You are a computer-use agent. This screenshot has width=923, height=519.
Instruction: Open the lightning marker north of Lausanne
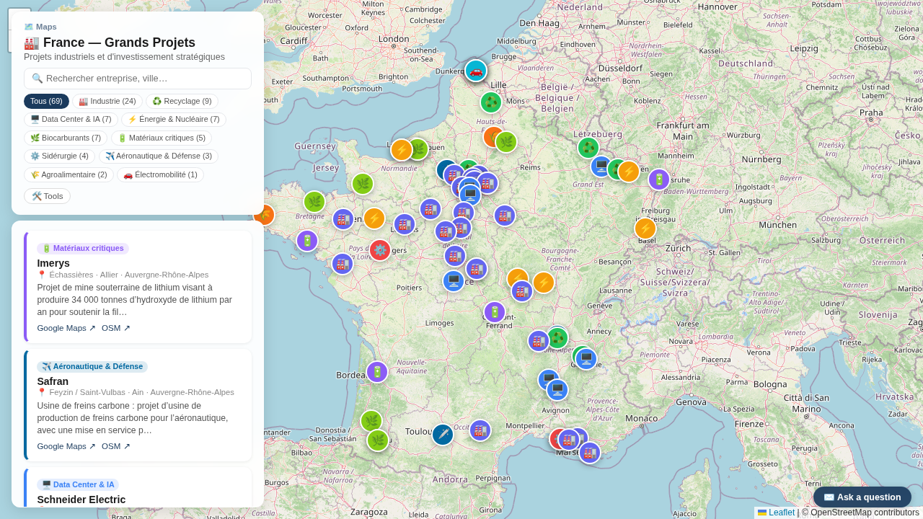[544, 283]
